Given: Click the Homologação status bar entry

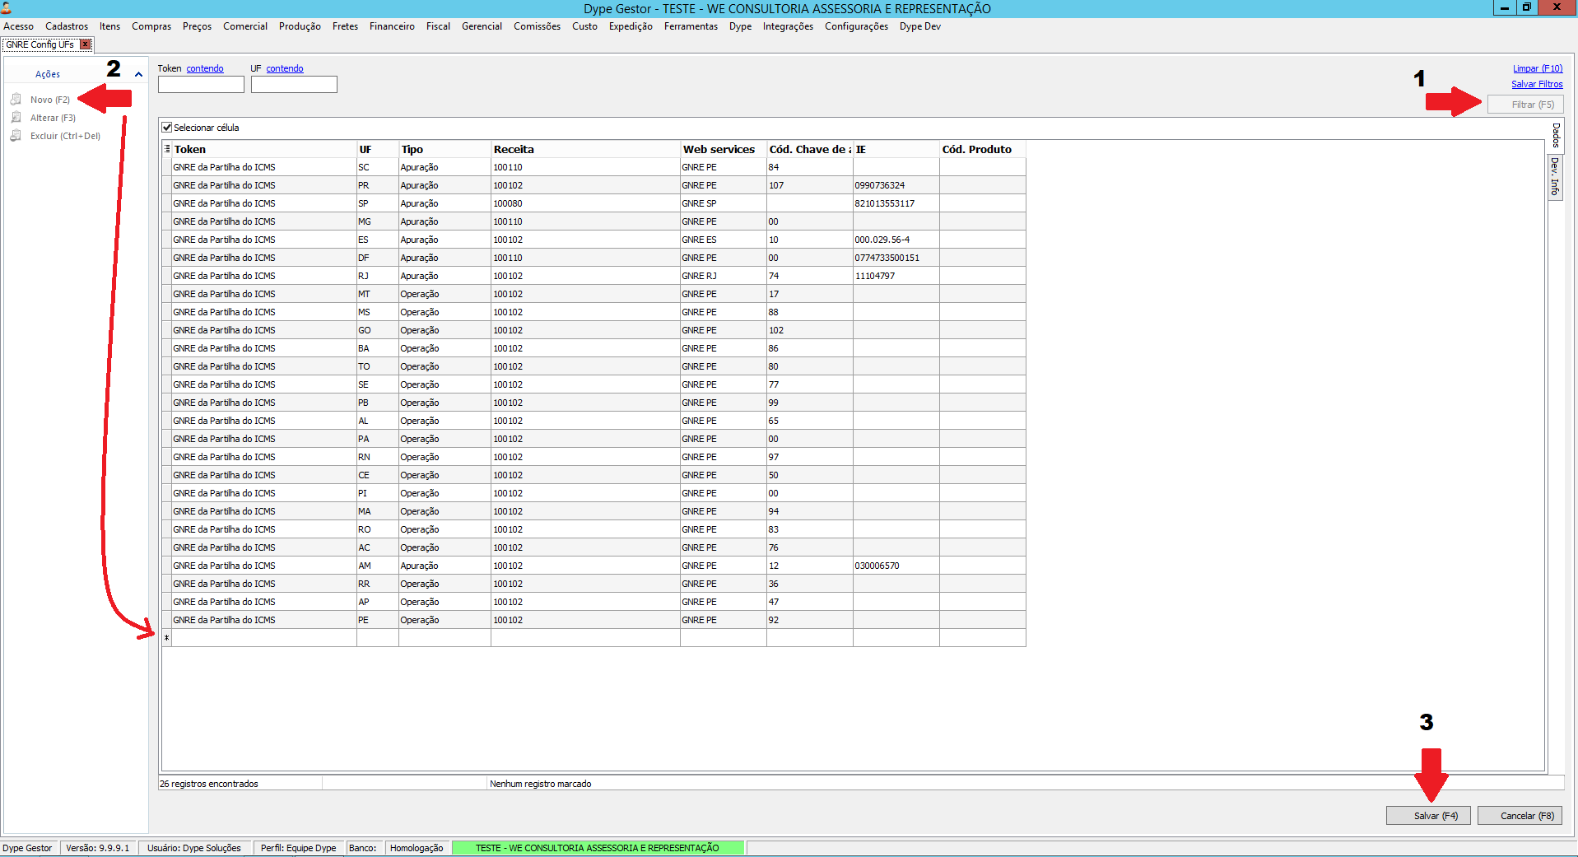Looking at the screenshot, I should coord(417,848).
